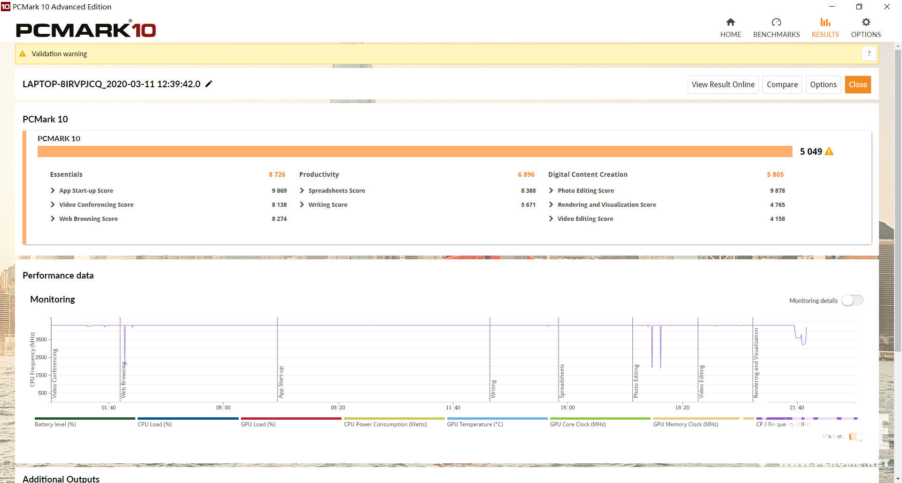Toggle the Monitoring details switch
The image size is (902, 483).
point(852,301)
